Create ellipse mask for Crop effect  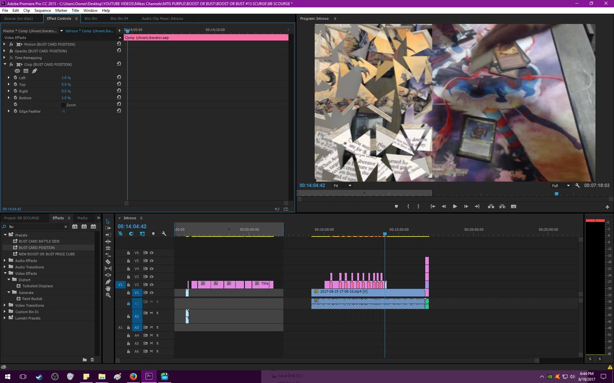click(x=17, y=71)
